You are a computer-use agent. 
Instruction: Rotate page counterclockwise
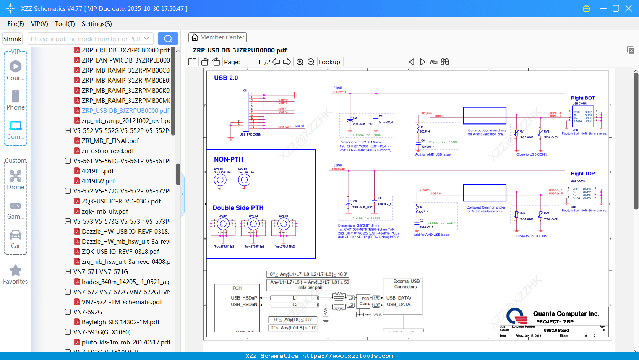[205, 62]
